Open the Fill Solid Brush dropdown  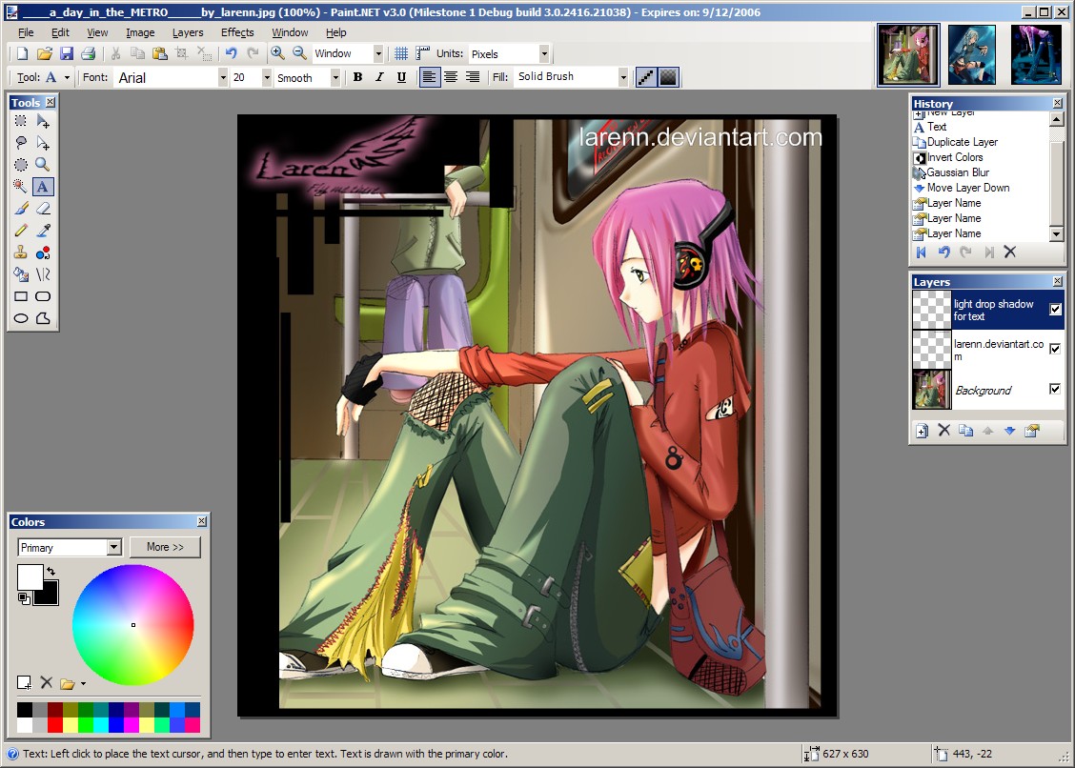pyautogui.click(x=623, y=77)
